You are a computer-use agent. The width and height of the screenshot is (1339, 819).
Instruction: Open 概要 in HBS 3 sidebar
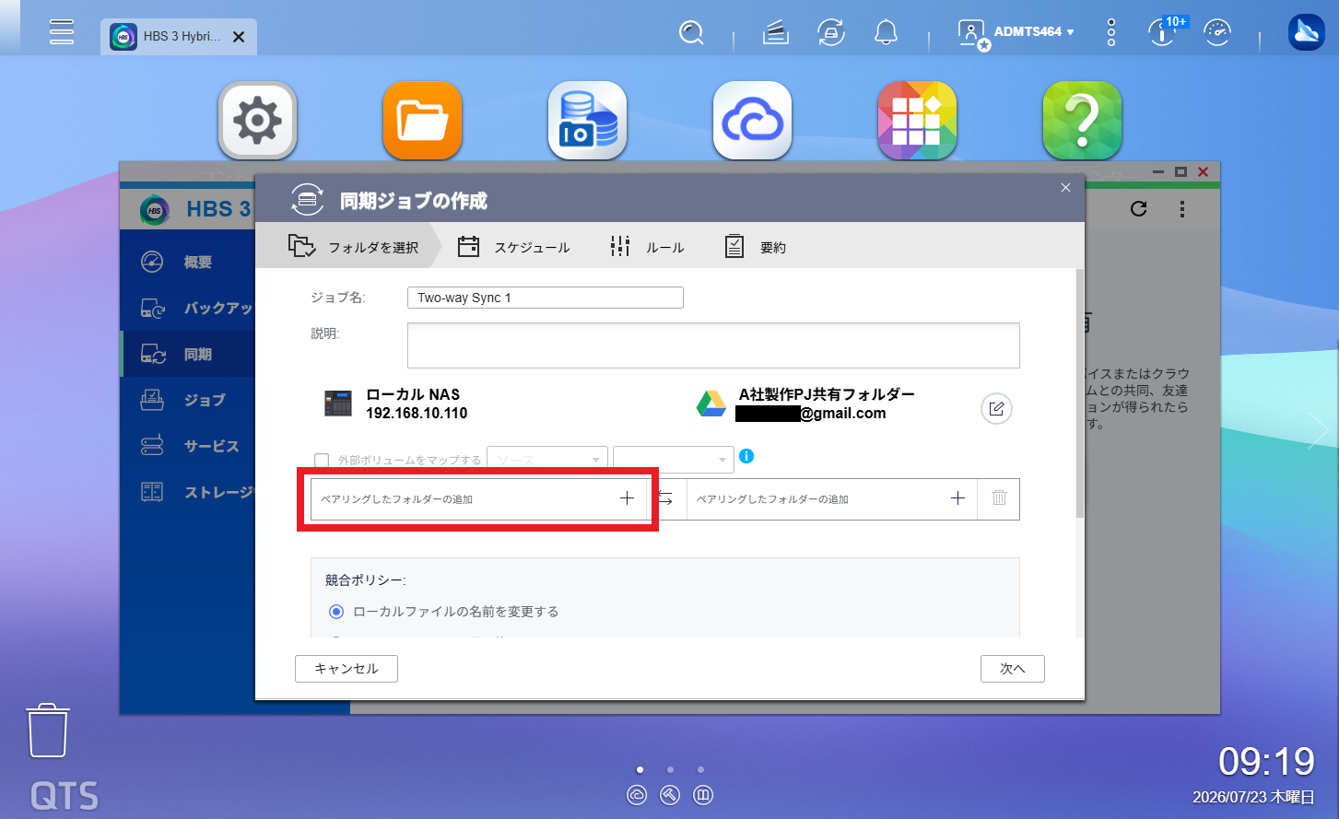point(188,263)
